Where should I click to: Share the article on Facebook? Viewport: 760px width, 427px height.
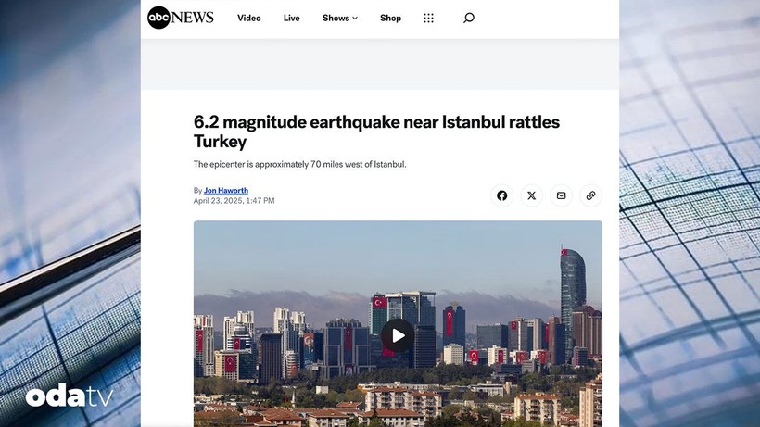(501, 195)
